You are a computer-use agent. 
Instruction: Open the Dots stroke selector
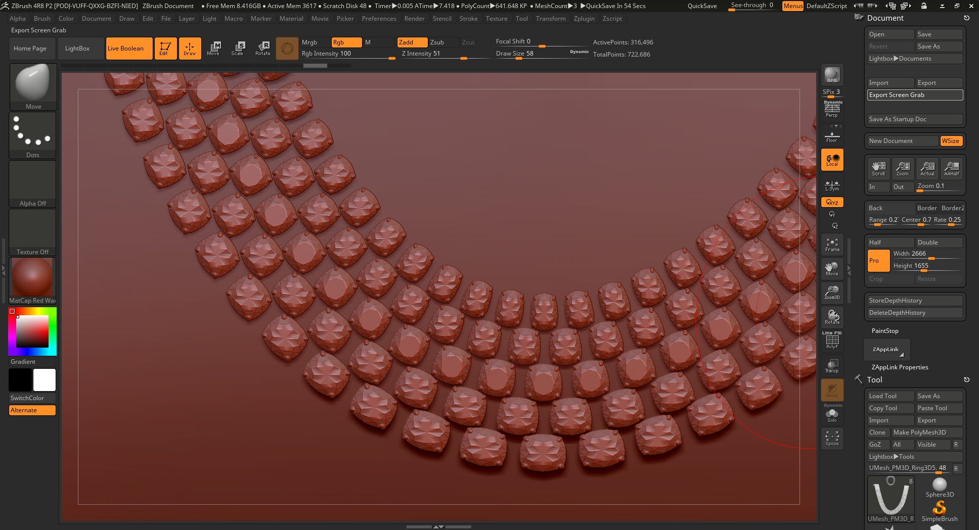pos(33,135)
